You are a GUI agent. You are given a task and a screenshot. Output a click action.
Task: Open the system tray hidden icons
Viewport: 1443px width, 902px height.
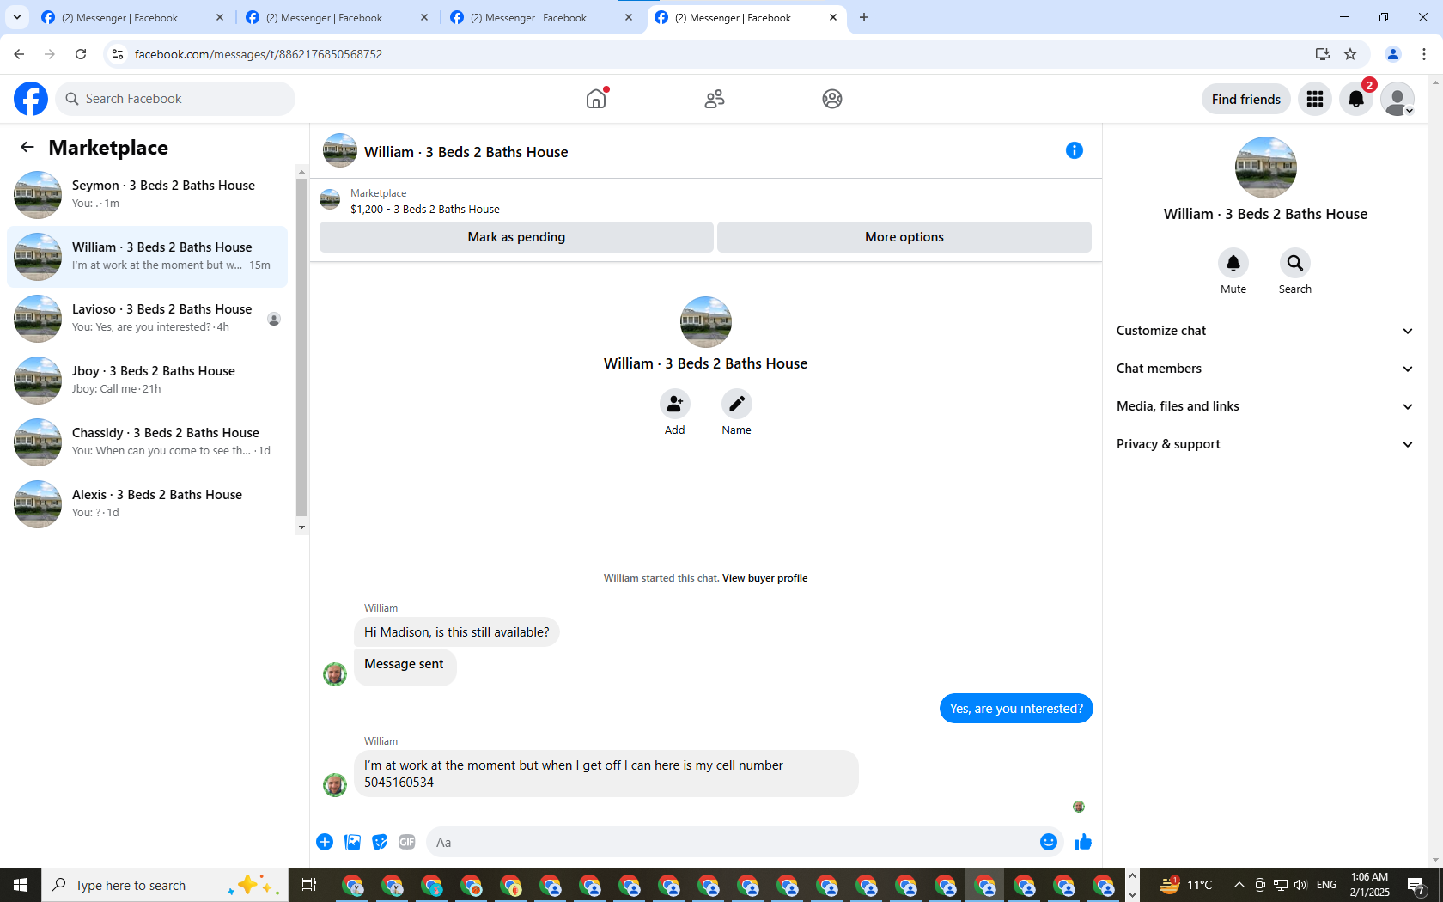tap(1239, 885)
